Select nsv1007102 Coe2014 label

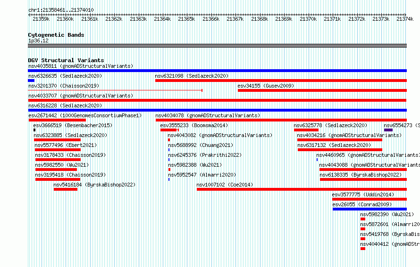pos(225,185)
